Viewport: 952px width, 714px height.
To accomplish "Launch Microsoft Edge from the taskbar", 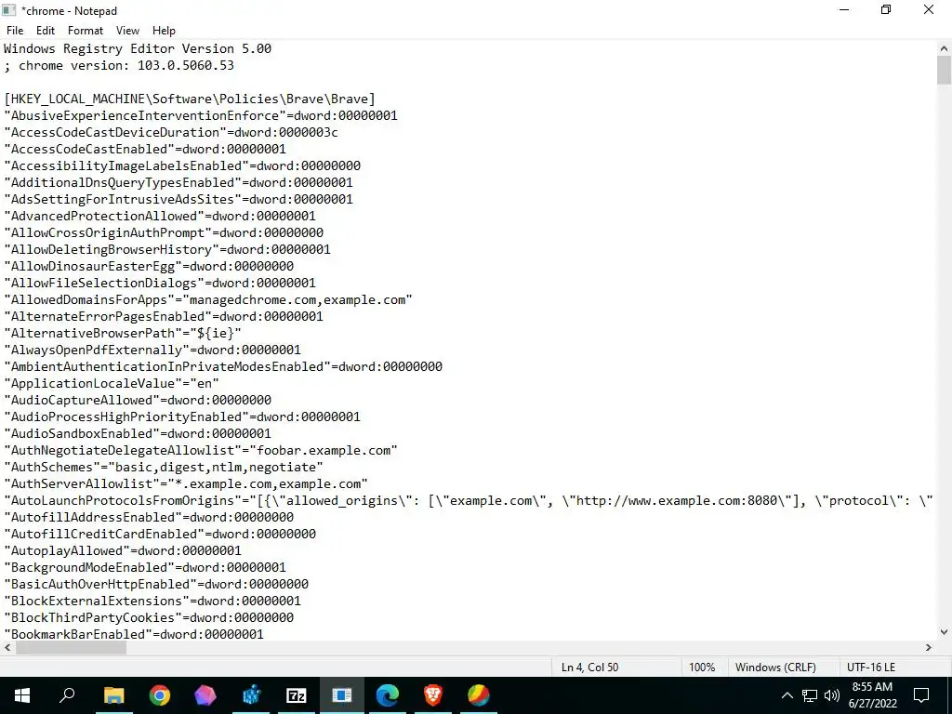I will (388, 695).
